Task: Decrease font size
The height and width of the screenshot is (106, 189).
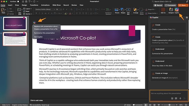Action: coord(67,9)
